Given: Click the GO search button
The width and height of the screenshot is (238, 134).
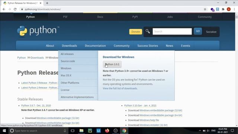Looking at the screenshot, I should tap(198, 31).
